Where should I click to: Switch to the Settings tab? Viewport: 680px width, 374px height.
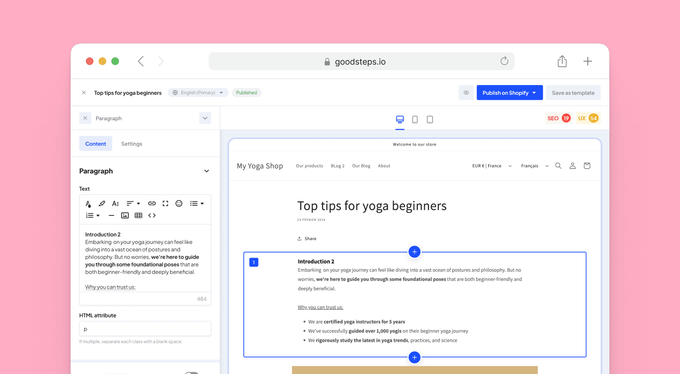132,144
